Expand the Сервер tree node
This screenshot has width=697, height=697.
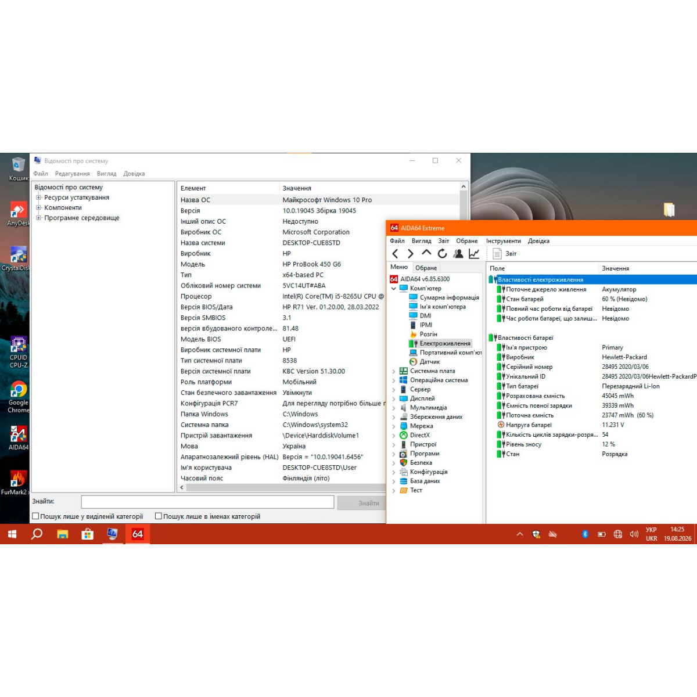pos(394,390)
